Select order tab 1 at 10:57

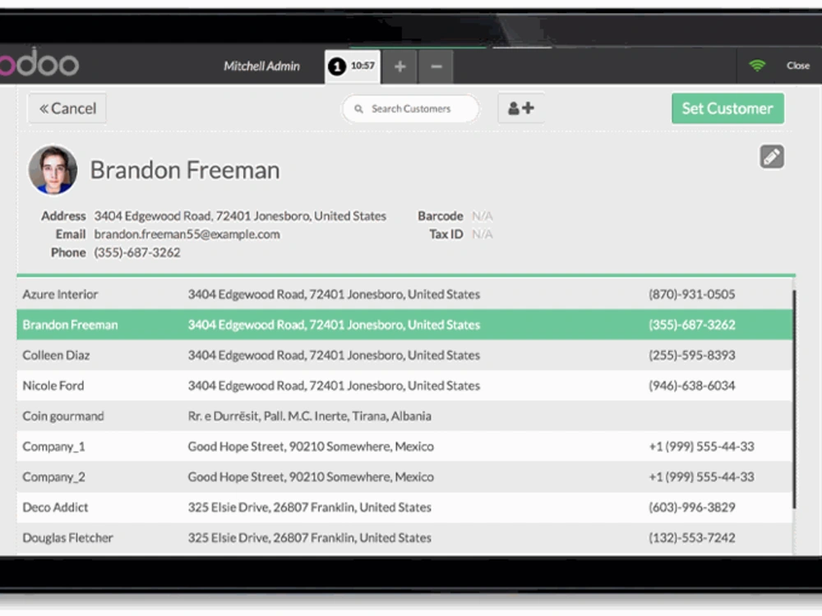(353, 67)
